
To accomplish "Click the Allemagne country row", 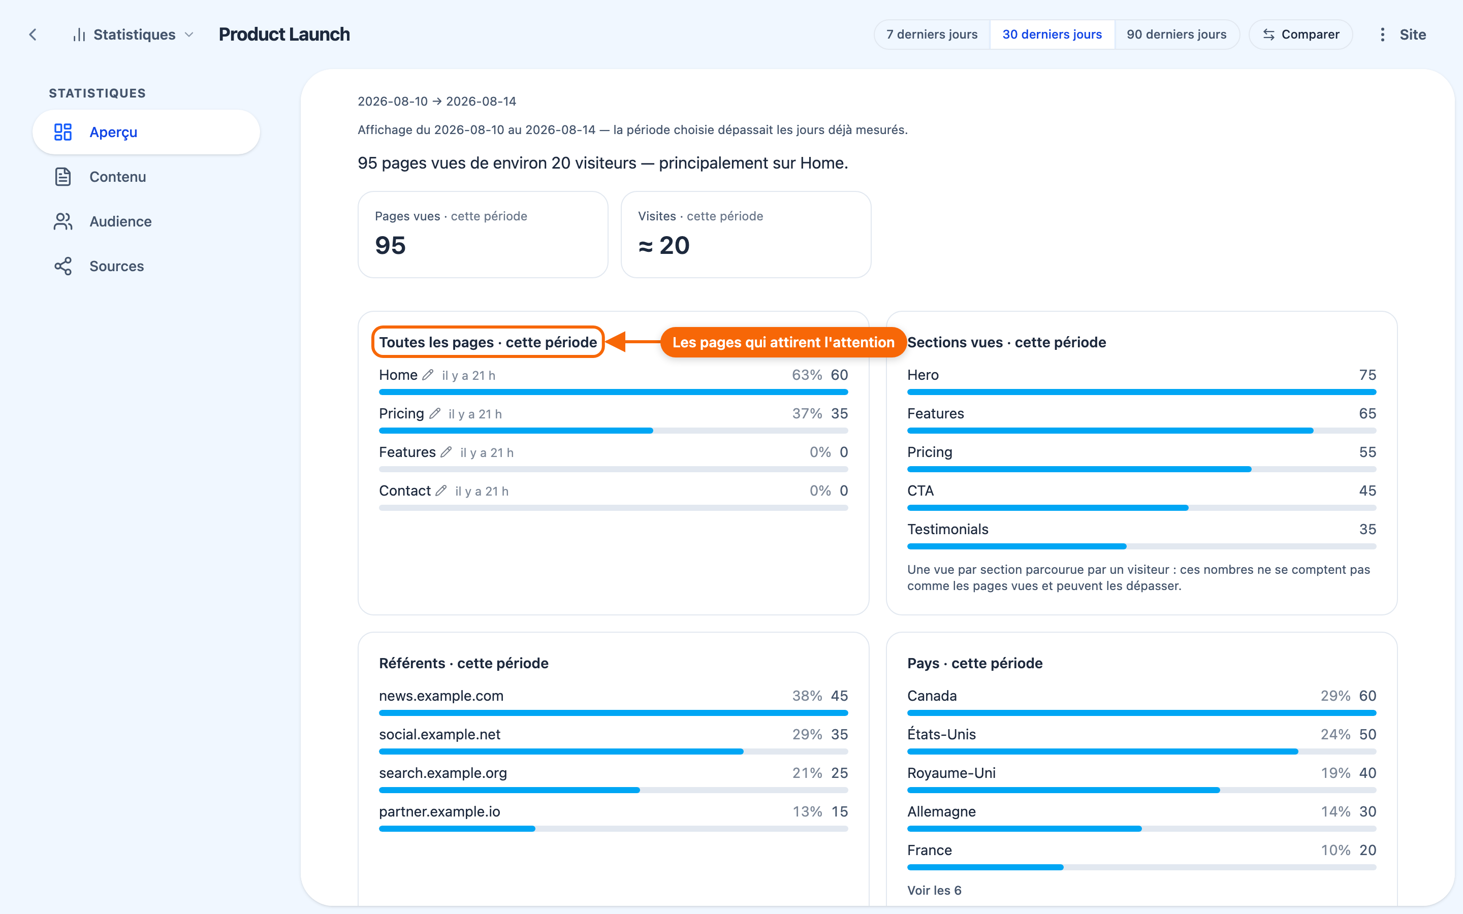I will tap(1141, 818).
